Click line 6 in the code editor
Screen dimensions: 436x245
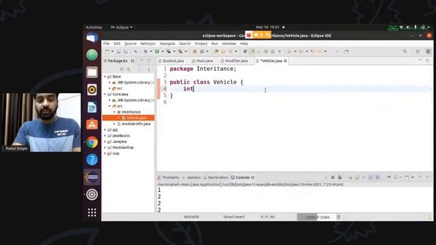pyautogui.click(x=295, y=102)
